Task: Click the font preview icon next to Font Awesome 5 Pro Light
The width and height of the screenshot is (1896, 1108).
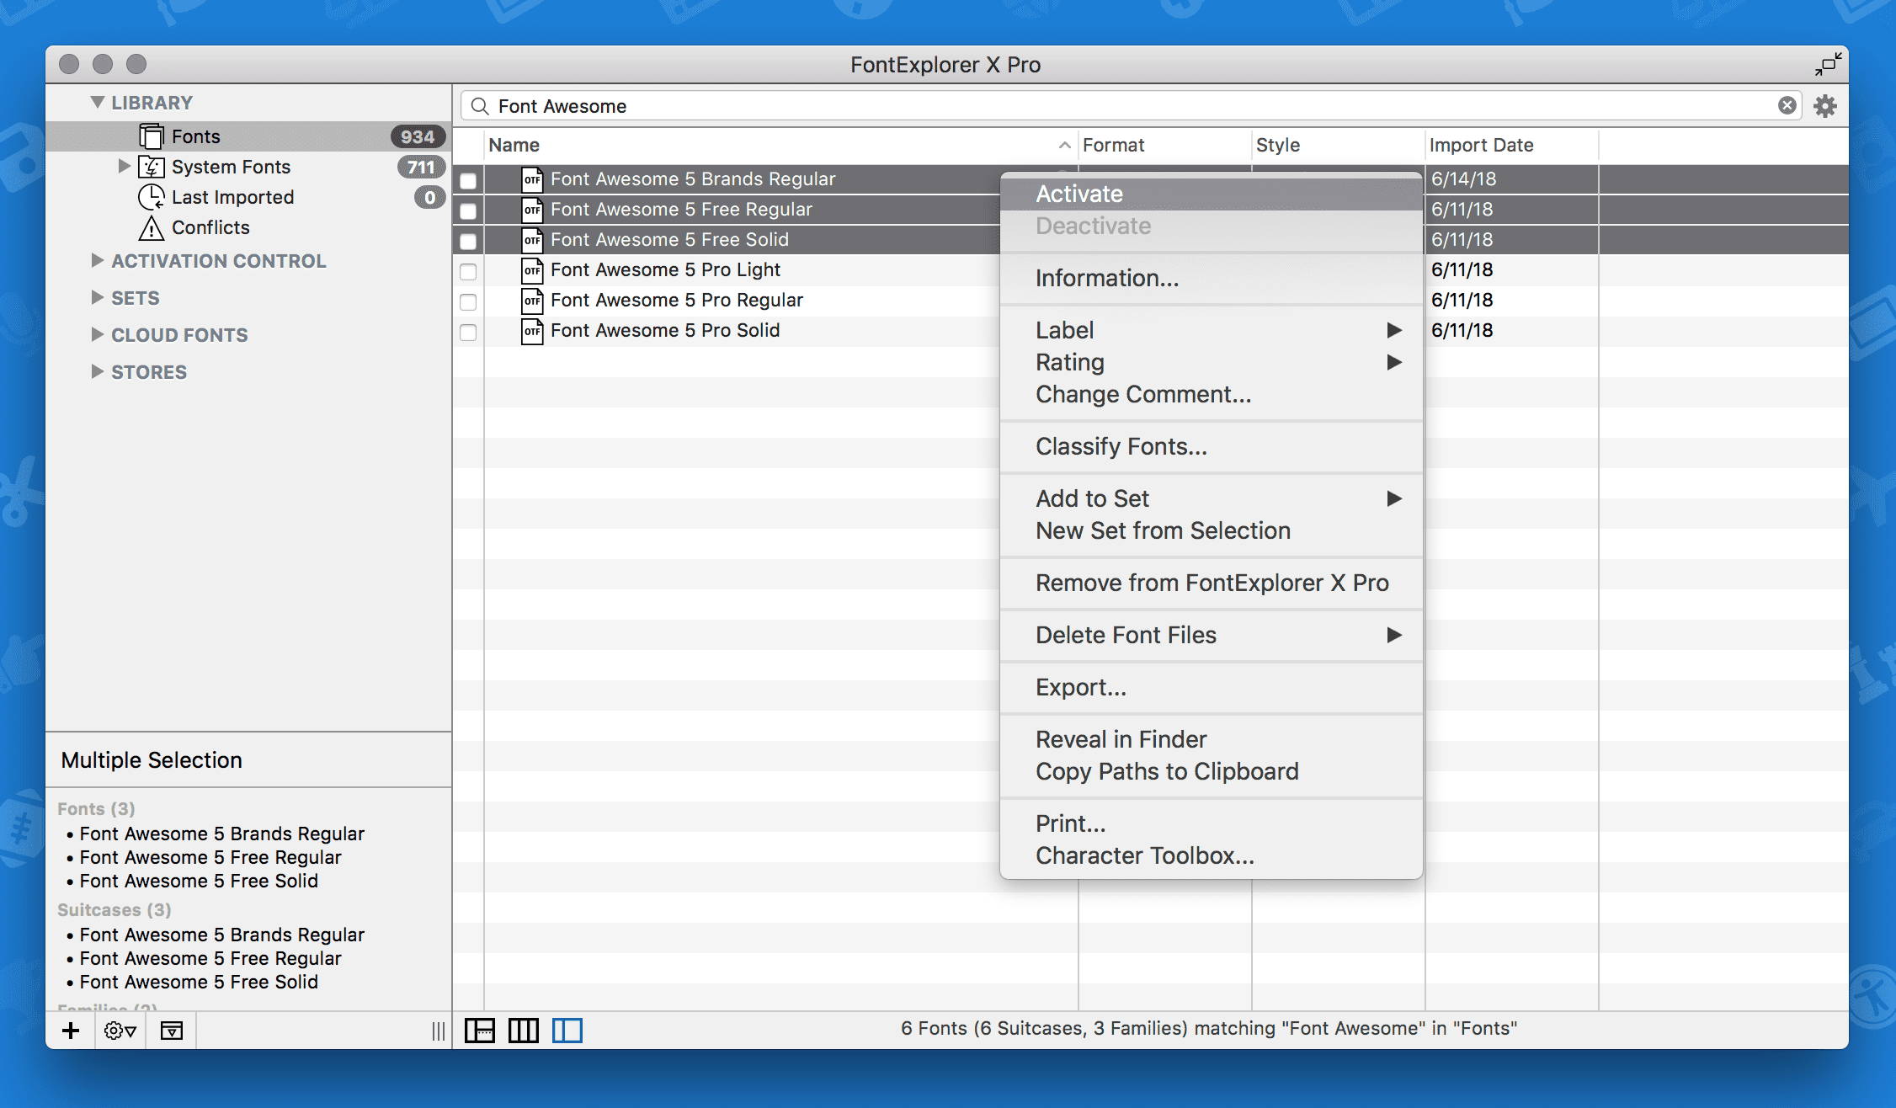Action: click(x=533, y=269)
